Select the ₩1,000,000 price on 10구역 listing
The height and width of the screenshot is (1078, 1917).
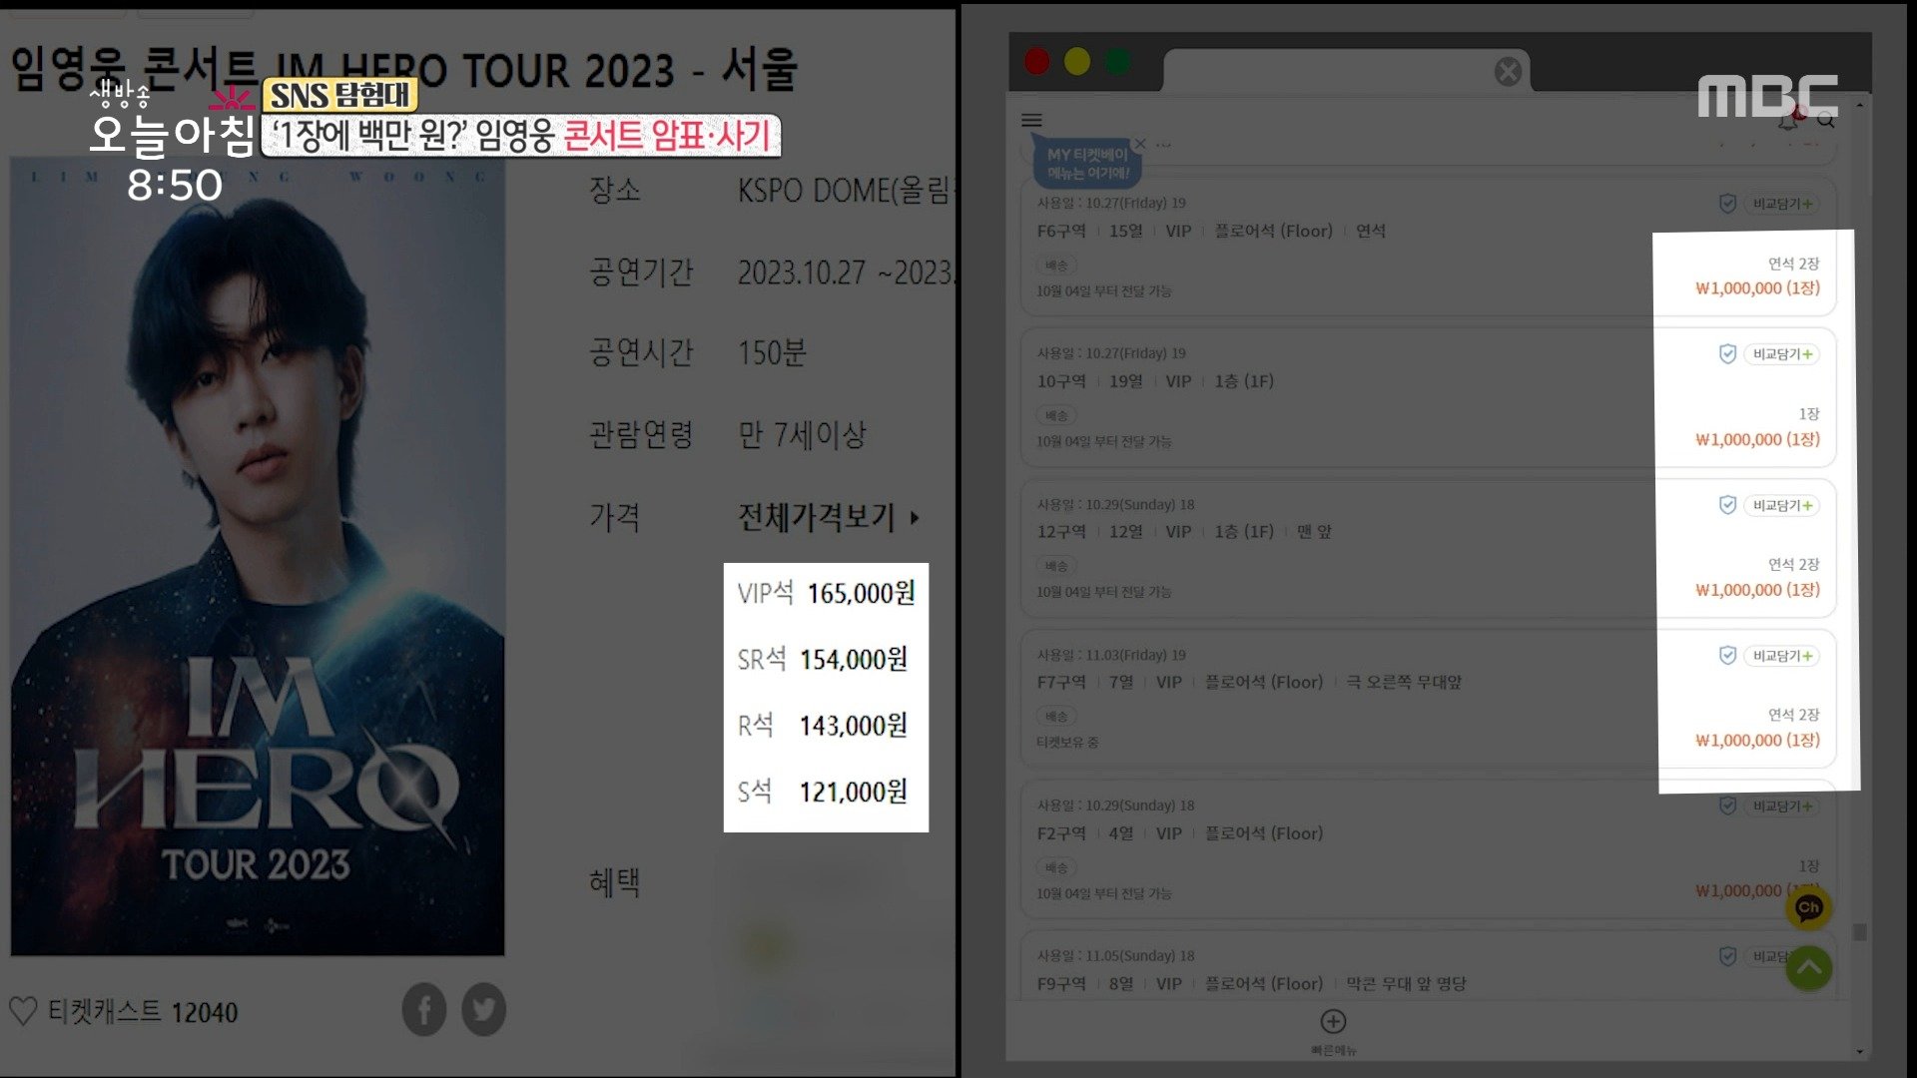click(1757, 439)
